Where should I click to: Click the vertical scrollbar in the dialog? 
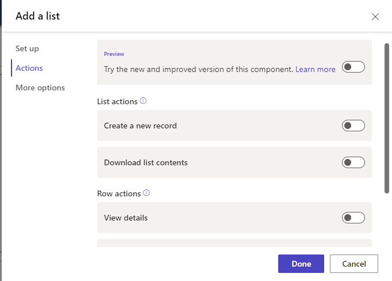(387, 115)
